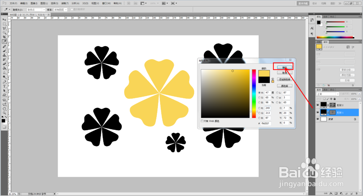Select the Eyedropper tool in the toolbox
This screenshot has height=196, width=363.
click(x=4, y=42)
